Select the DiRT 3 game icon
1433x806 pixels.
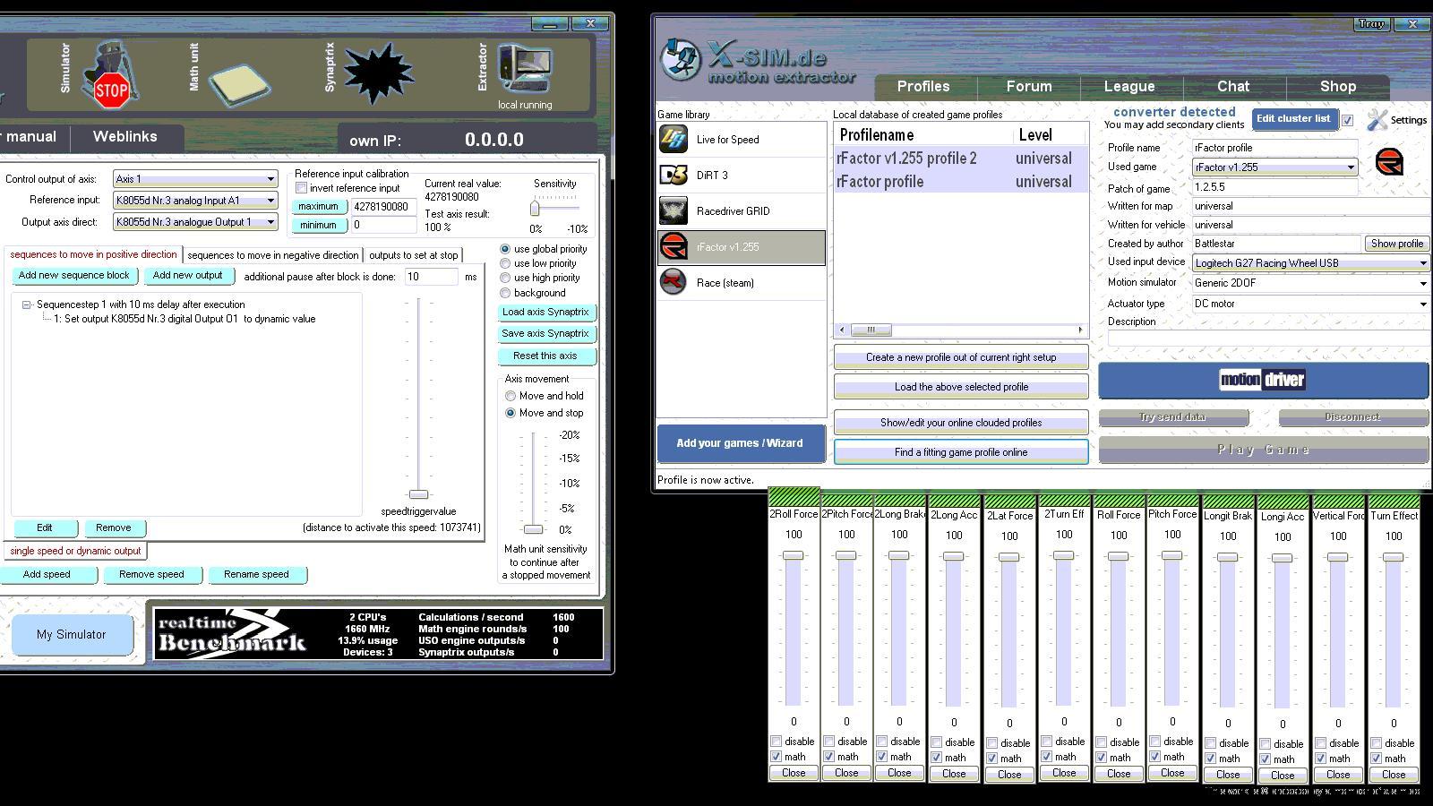click(x=674, y=176)
